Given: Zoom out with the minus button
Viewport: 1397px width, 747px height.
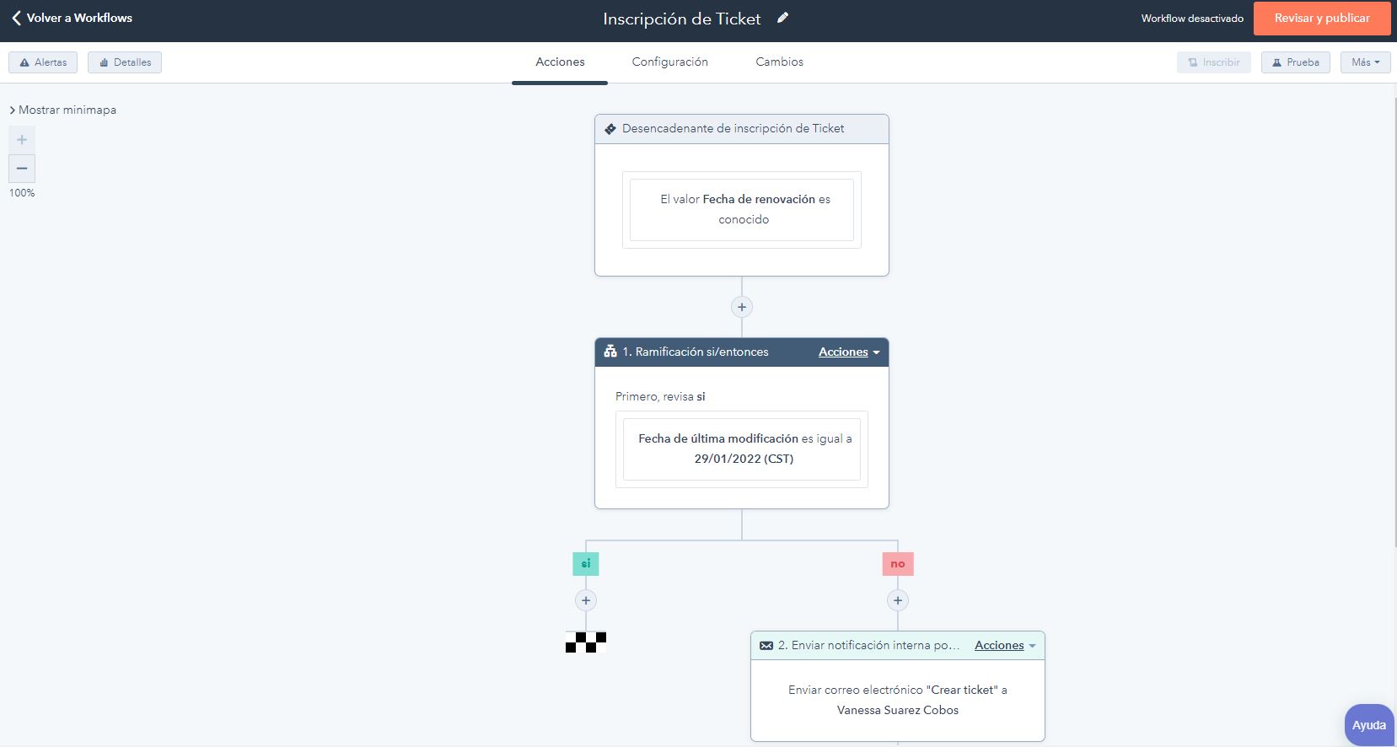Looking at the screenshot, I should (x=22, y=169).
